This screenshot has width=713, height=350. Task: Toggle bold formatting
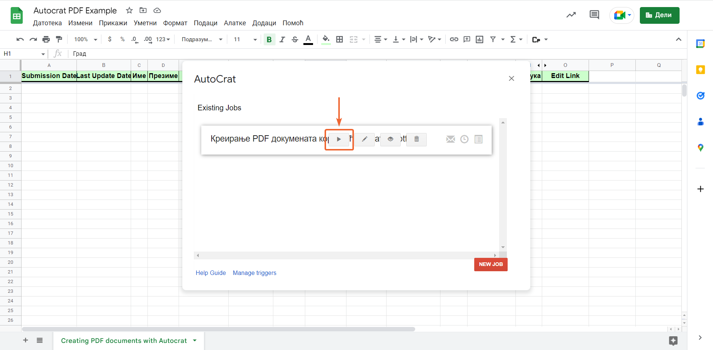coord(269,39)
